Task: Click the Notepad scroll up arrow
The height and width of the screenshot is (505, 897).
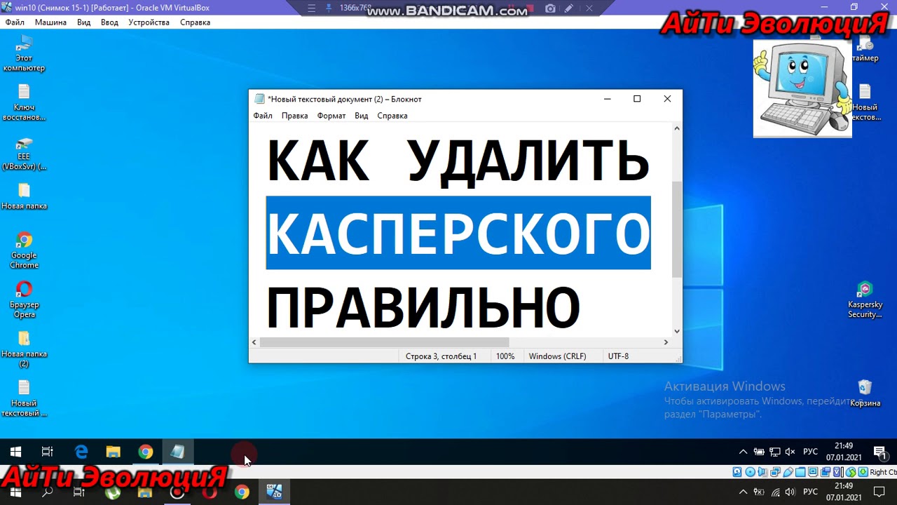Action: coord(676,128)
